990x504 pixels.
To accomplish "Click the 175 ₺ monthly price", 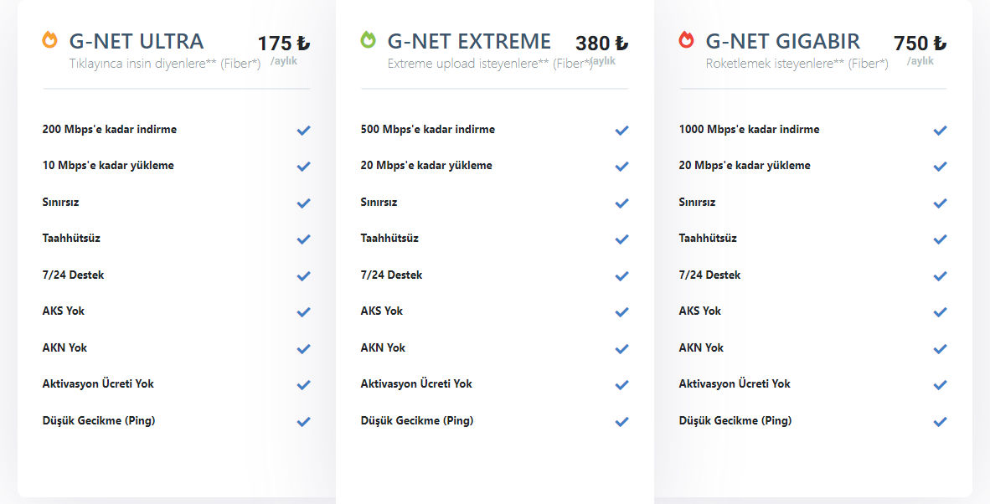I will coord(283,44).
